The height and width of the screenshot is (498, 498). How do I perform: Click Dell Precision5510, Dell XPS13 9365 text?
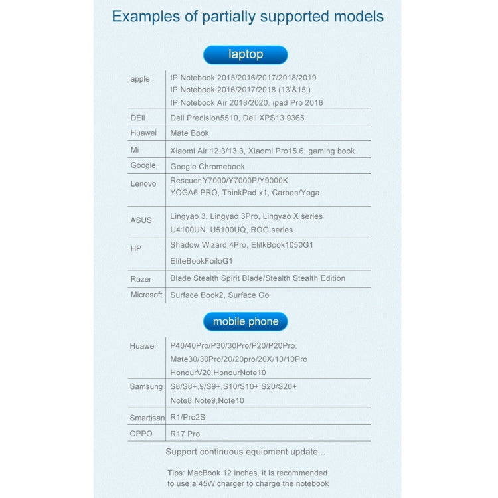click(237, 118)
